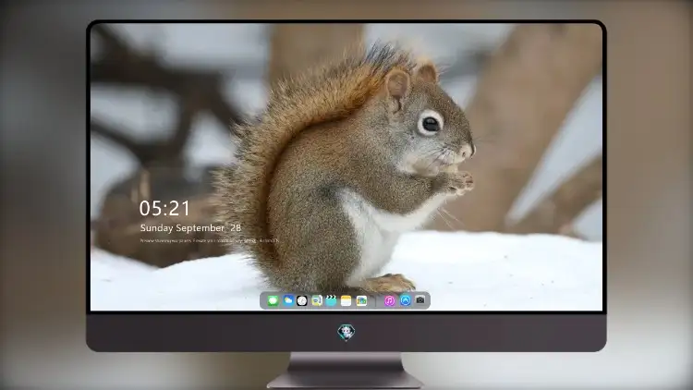Open the Camera app in dock
The image size is (693, 390).
pos(420,300)
